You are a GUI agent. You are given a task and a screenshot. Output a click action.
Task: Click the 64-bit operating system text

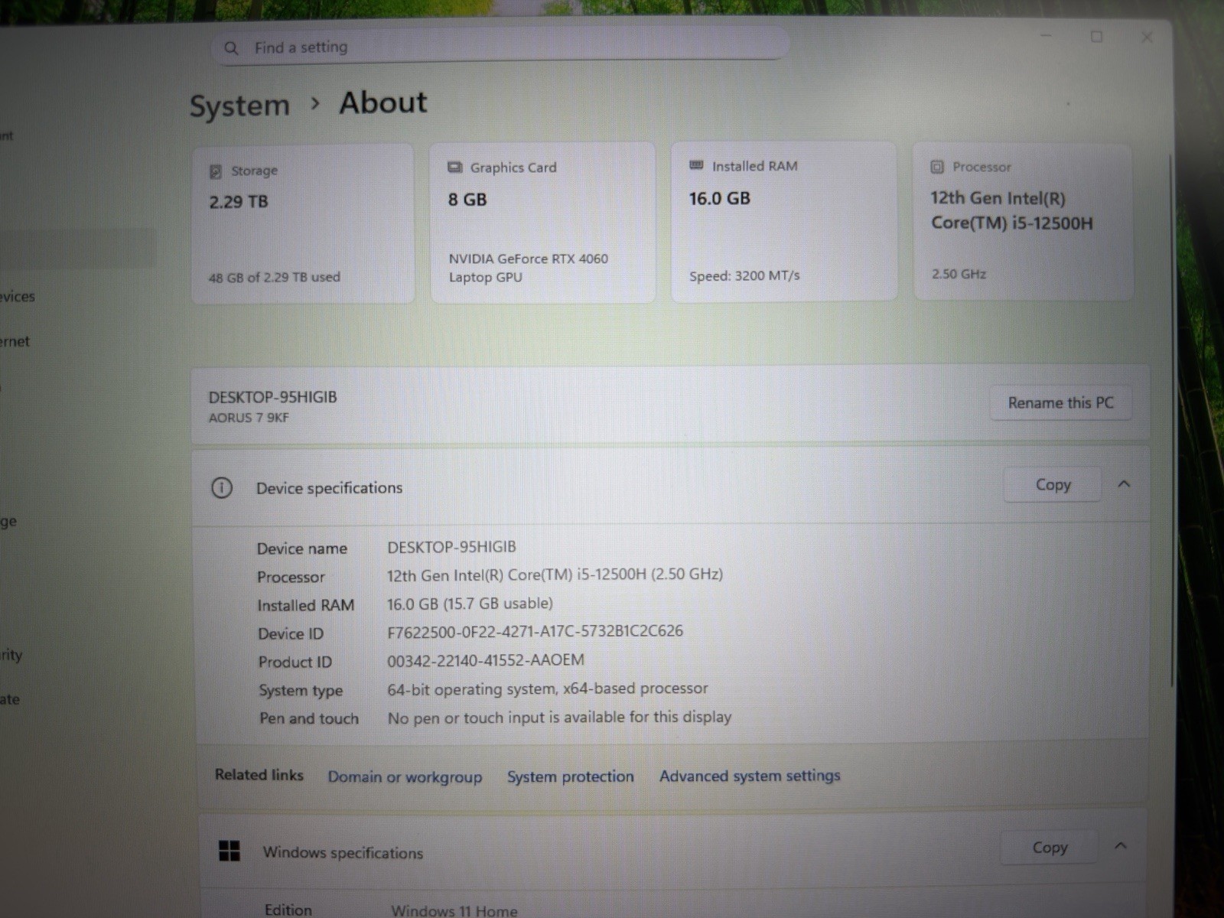pos(548,688)
